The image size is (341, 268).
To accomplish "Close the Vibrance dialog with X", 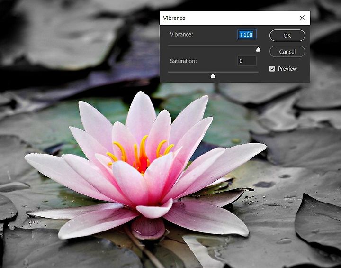I will (302, 18).
